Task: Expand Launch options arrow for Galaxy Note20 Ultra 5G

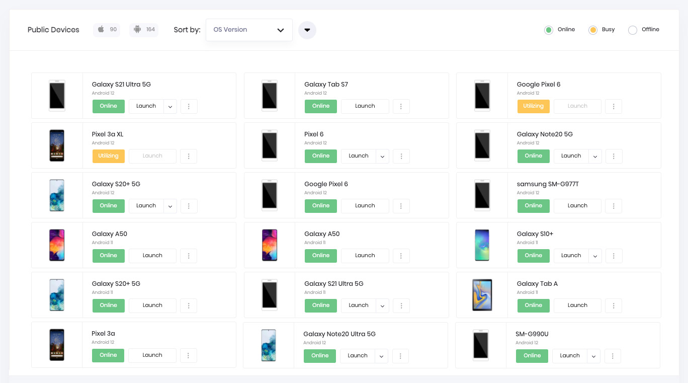Action: [x=381, y=356]
